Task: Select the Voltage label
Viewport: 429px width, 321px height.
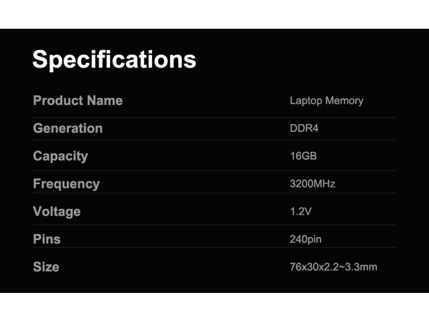Action: (x=56, y=212)
